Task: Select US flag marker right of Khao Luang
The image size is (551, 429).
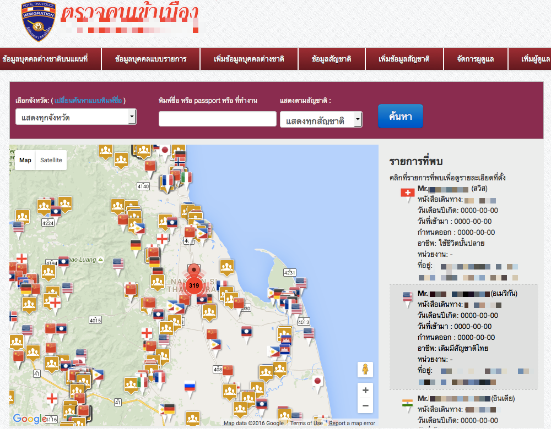Action: 118,266
